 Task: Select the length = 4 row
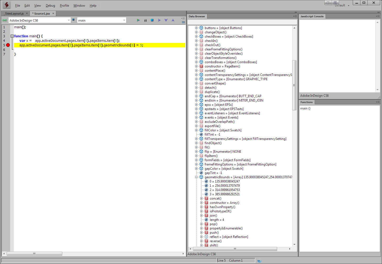pos(217,220)
